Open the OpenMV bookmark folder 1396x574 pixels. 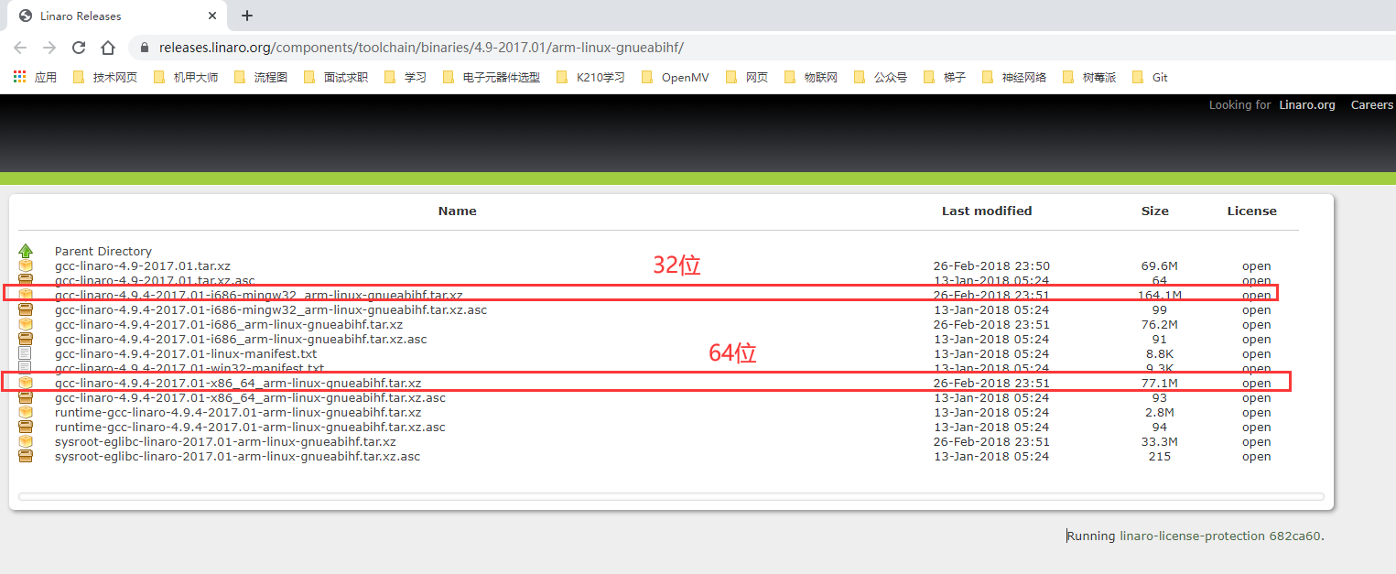(675, 77)
